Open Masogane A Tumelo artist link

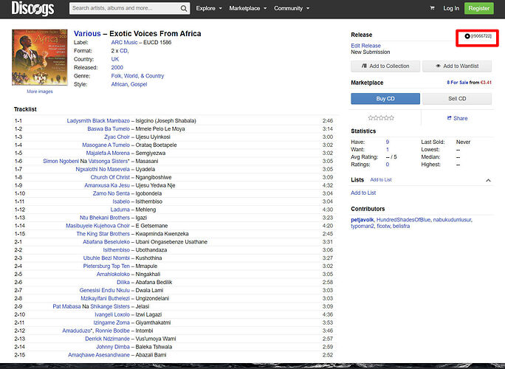(x=106, y=145)
